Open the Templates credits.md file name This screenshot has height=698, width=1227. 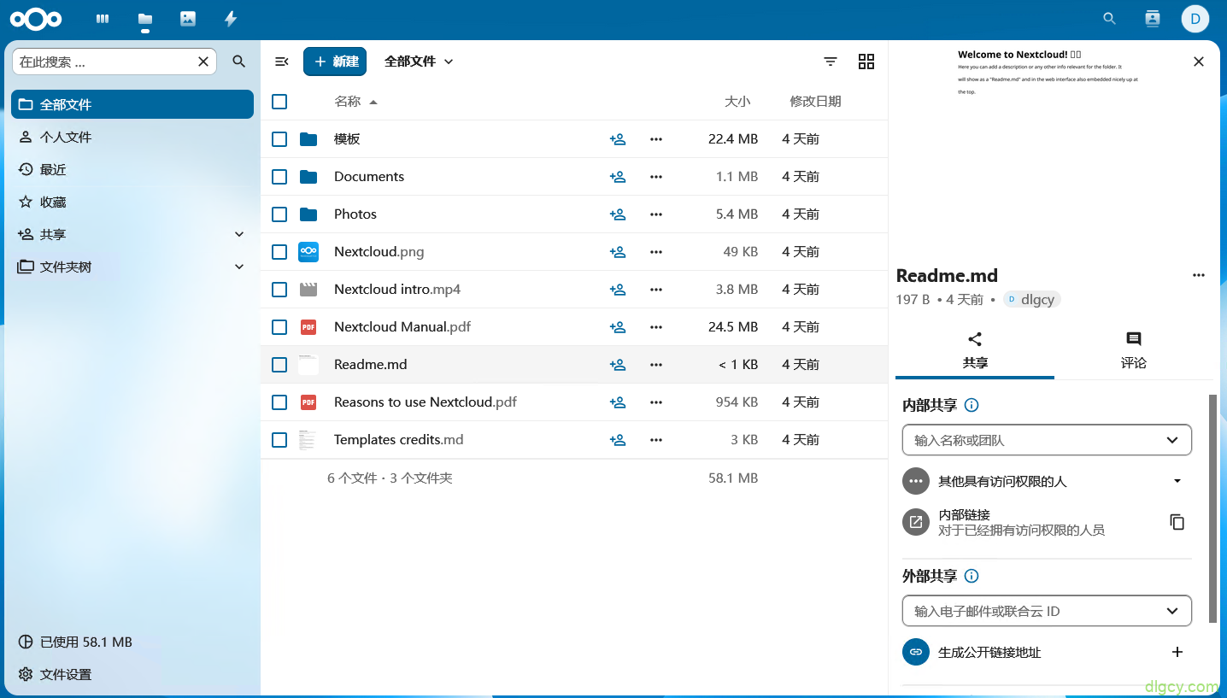pos(398,440)
